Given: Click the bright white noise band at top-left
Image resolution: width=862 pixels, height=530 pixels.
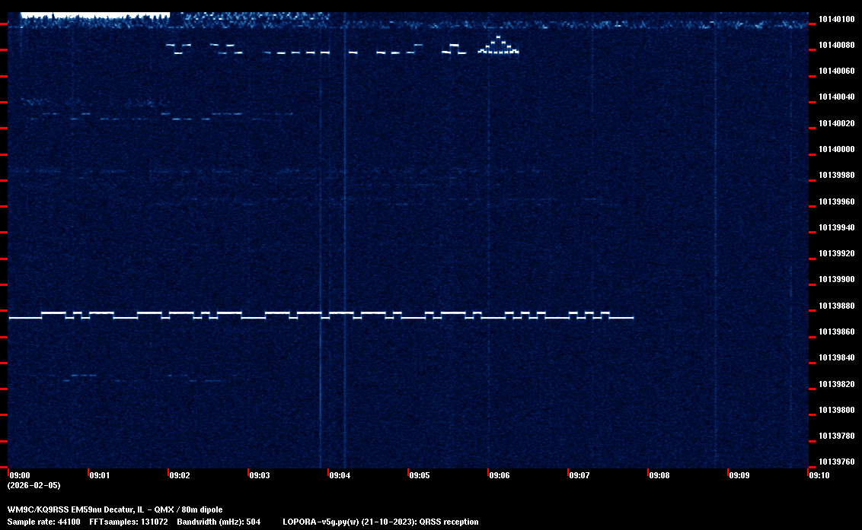Looking at the screenshot, I should coord(94,14).
